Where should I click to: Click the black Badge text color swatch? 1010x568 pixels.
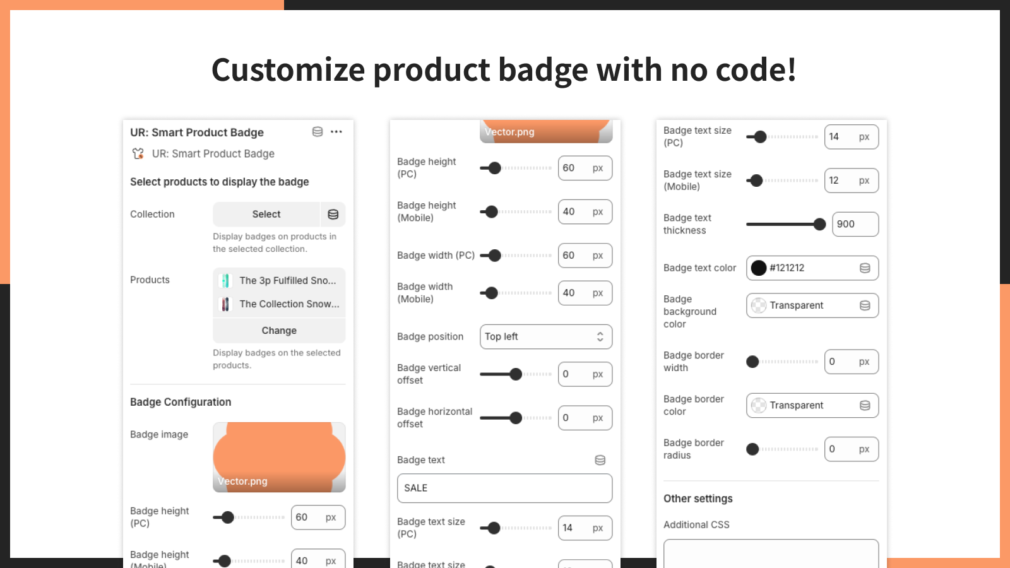pos(759,268)
